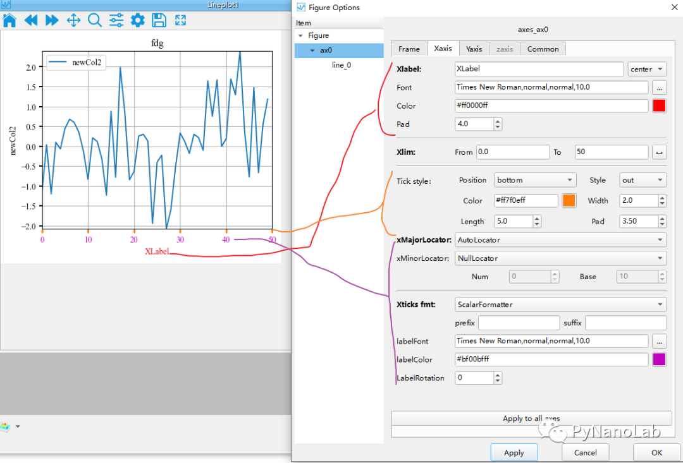Image resolution: width=683 pixels, height=463 pixels.
Task: Save the figure with floppy icon
Action: (159, 20)
